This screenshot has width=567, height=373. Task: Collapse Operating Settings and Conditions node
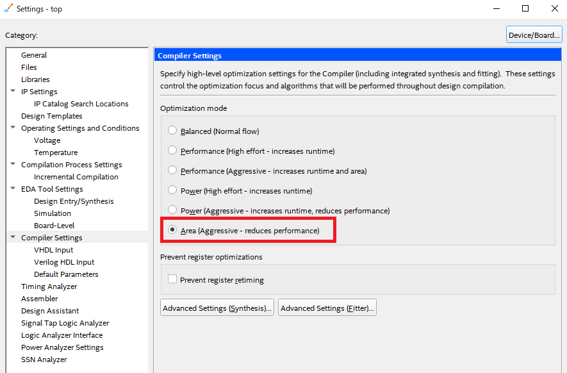click(13, 128)
